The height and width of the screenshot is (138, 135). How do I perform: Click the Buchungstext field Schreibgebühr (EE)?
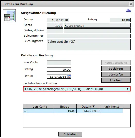click(x=89, y=45)
